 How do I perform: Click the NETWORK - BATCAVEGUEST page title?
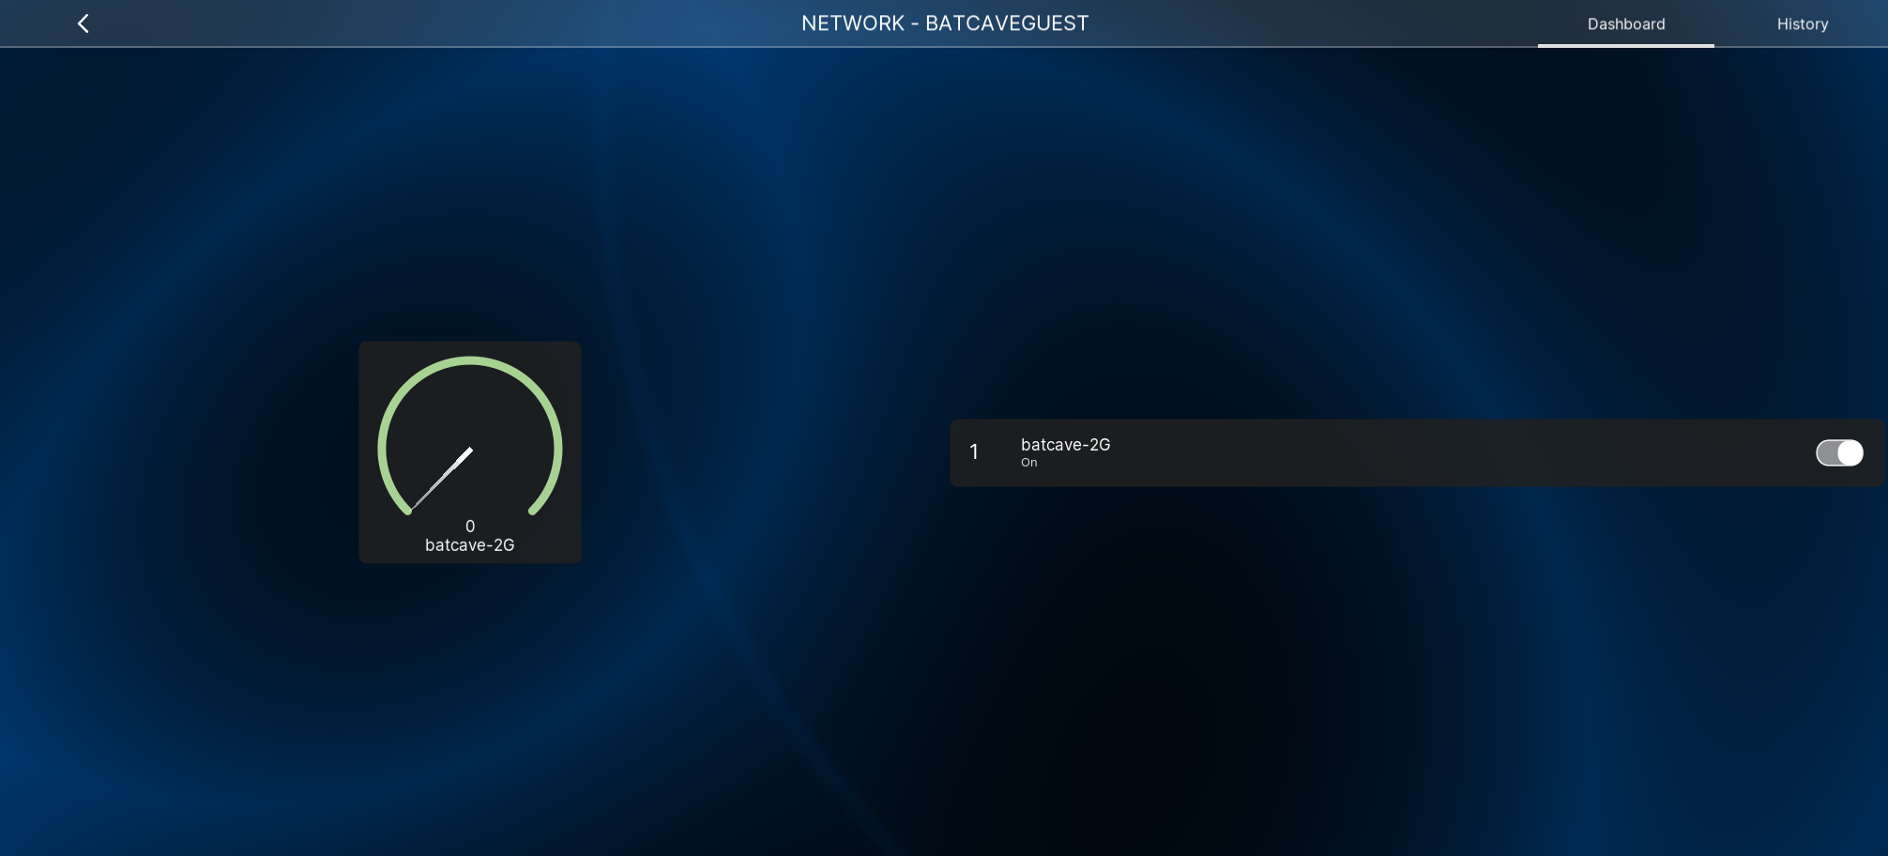pyautogui.click(x=944, y=23)
